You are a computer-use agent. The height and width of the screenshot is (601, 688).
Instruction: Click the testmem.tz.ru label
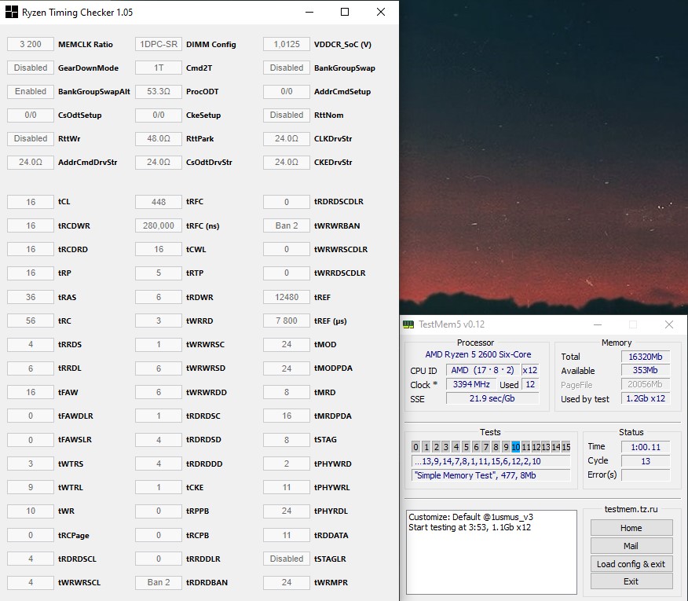(631, 509)
